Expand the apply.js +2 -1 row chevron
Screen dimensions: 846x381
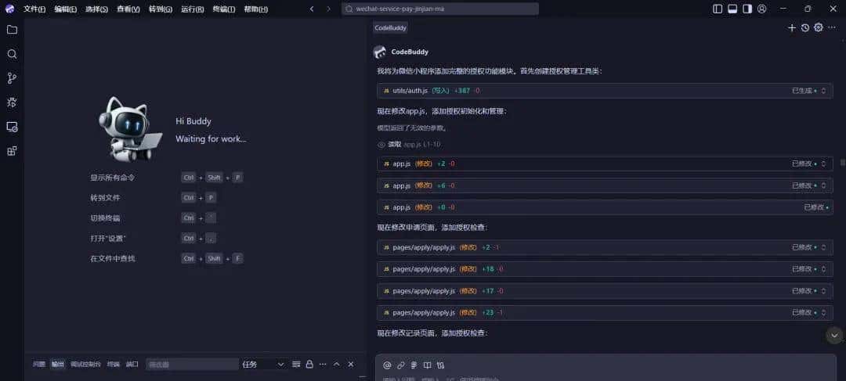tap(823, 247)
